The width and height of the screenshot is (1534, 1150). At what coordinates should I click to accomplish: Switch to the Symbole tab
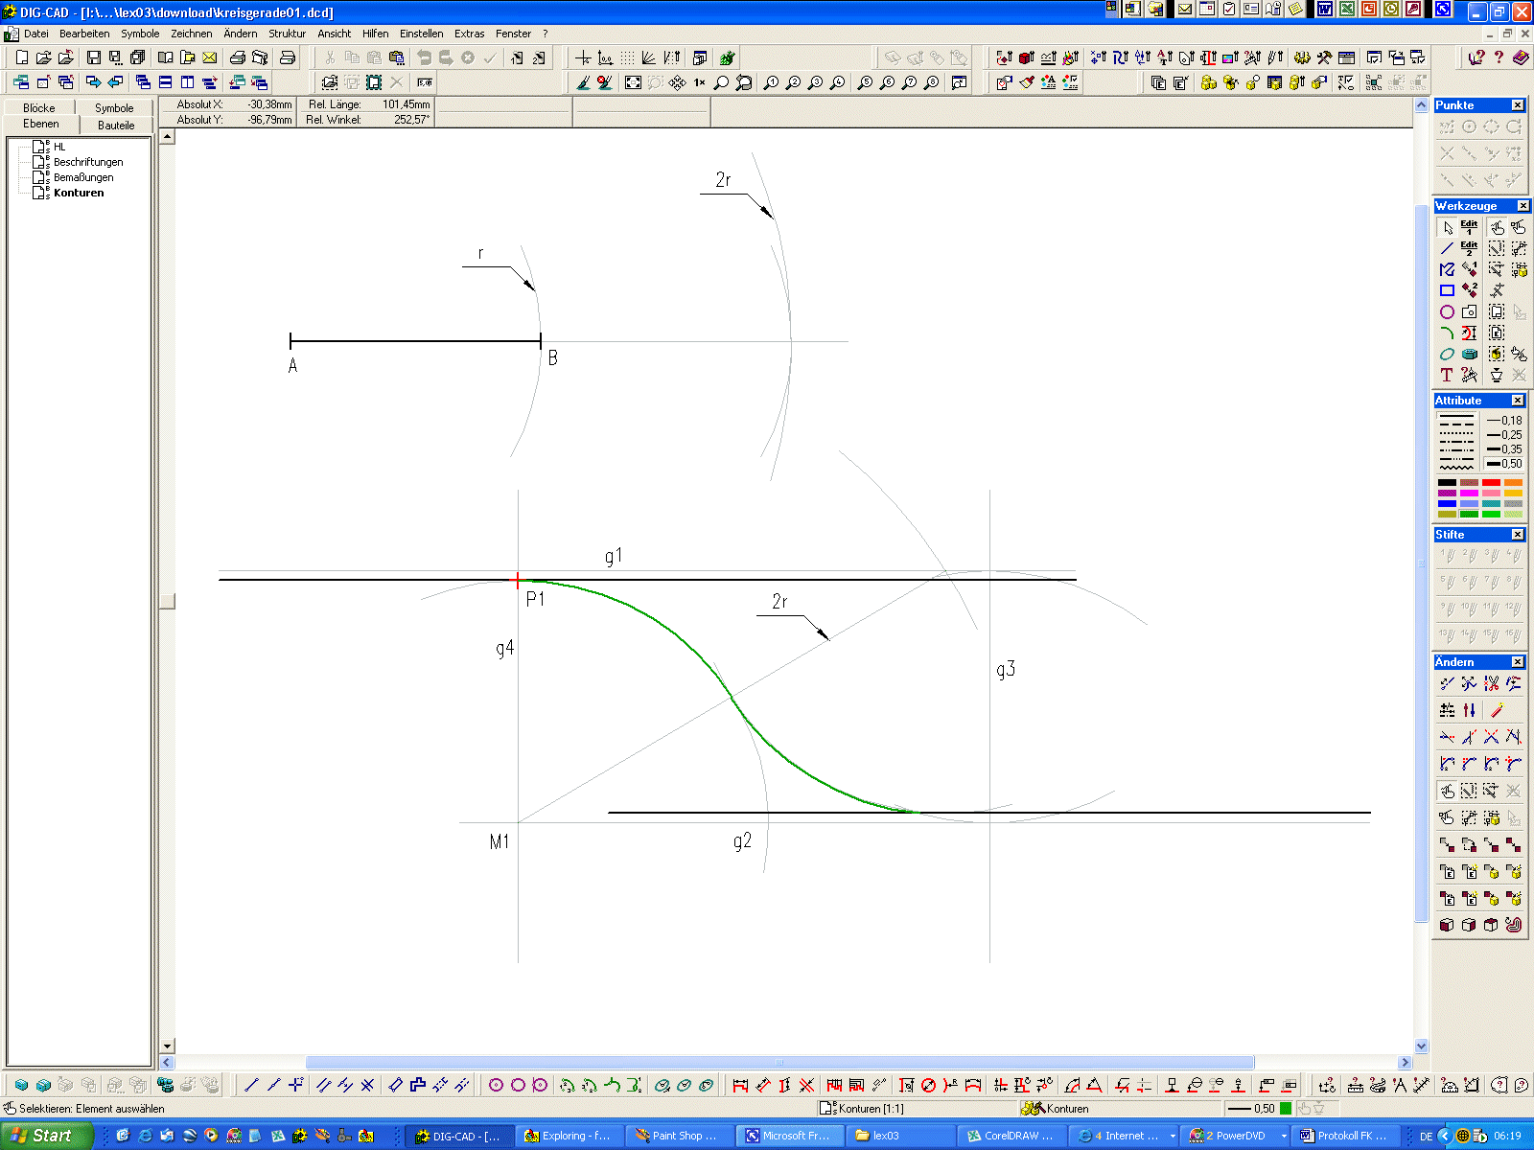tap(114, 108)
